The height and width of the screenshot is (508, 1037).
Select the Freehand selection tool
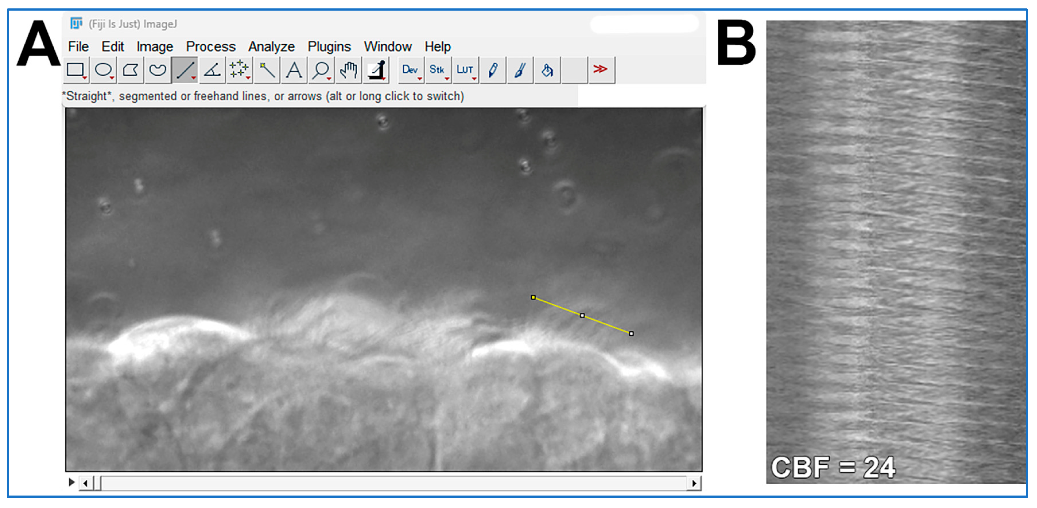pyautogui.click(x=157, y=70)
